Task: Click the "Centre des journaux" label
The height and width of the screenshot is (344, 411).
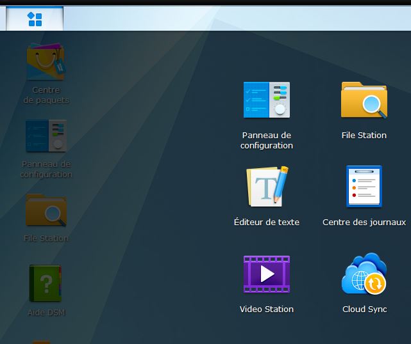Action: [364, 223]
